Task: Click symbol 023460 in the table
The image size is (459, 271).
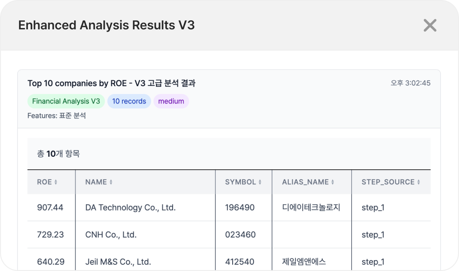Action: coord(240,235)
